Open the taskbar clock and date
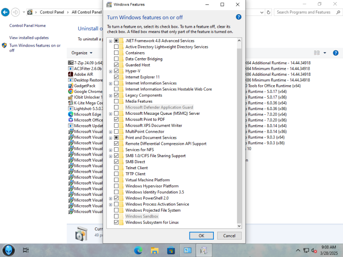Screen dimensions: 343x257 point(329,250)
